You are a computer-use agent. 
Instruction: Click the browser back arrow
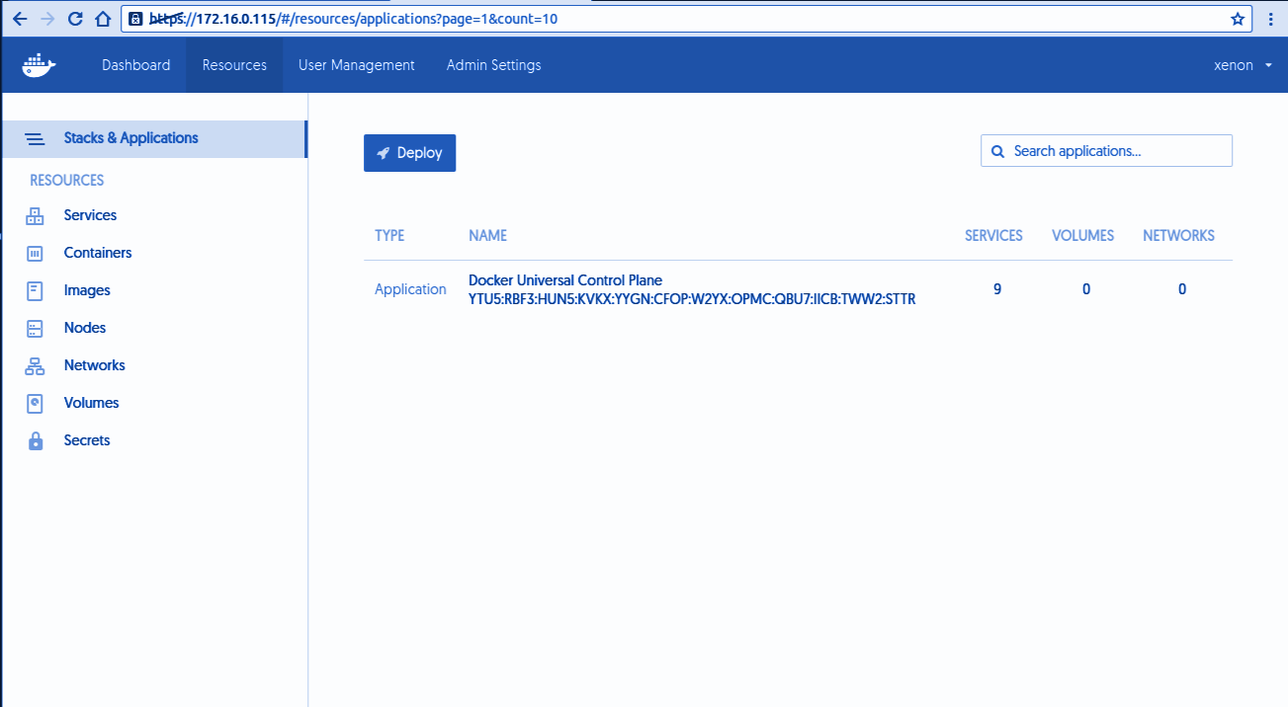pyautogui.click(x=20, y=19)
